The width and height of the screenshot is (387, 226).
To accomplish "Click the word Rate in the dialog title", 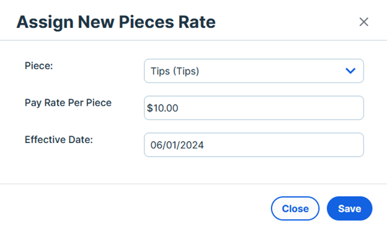I will click(197, 22).
